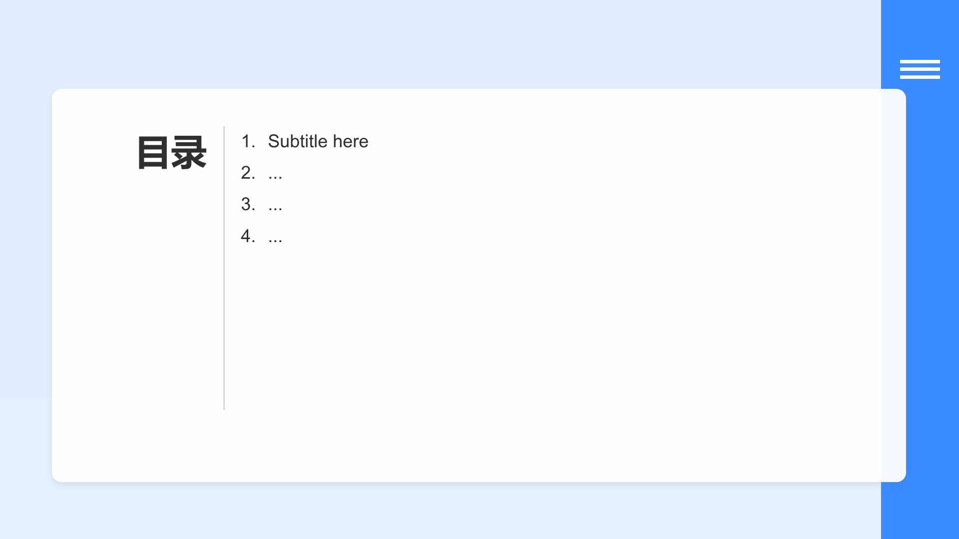Click the 录 character in the heading
This screenshot has width=959, height=539.
coord(189,153)
